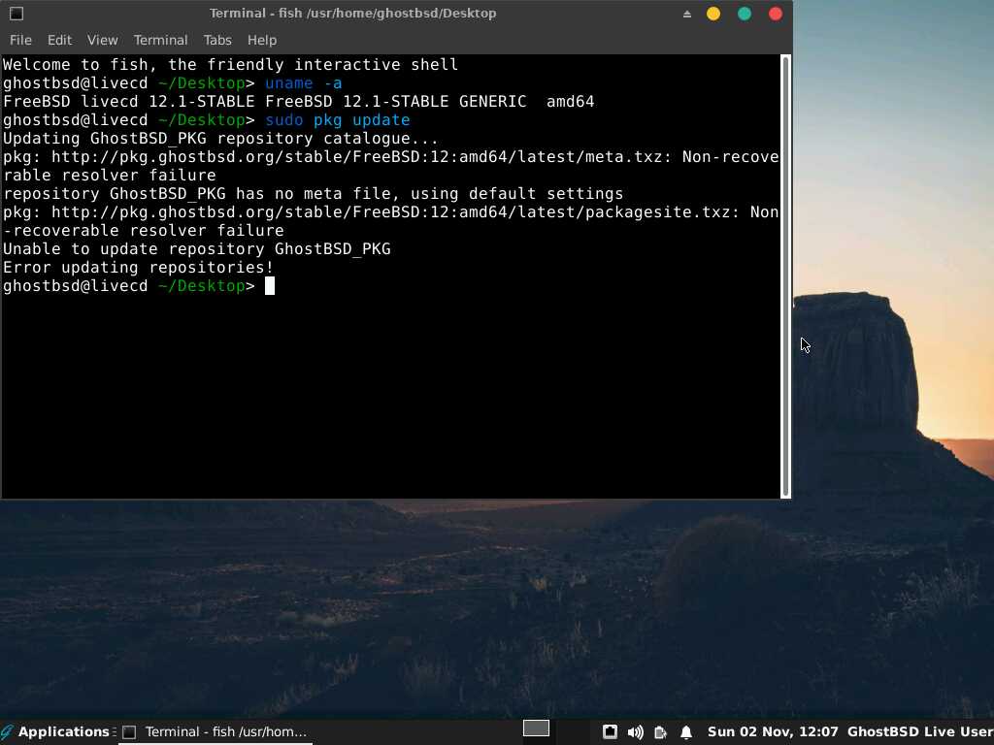The width and height of the screenshot is (994, 745).
Task: Minimize the Terminal with the yellow button
Action: [x=713, y=14]
